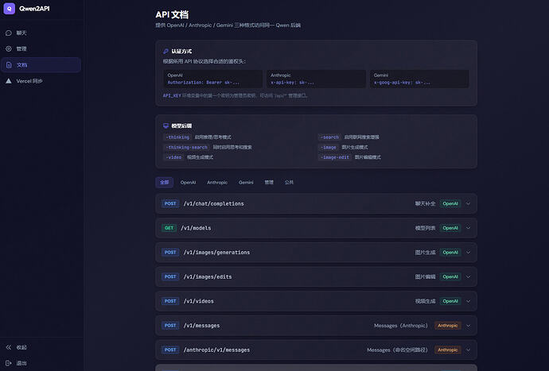Click the API 文档 page heading
The image size is (549, 371).
[172, 14]
